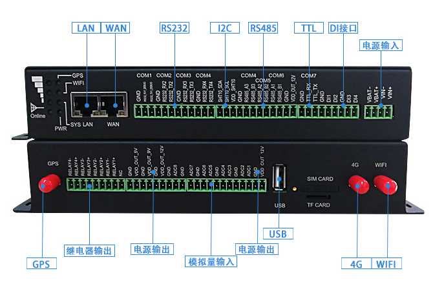Click the DI接口 callout label
The height and width of the screenshot is (293, 444).
(343, 28)
